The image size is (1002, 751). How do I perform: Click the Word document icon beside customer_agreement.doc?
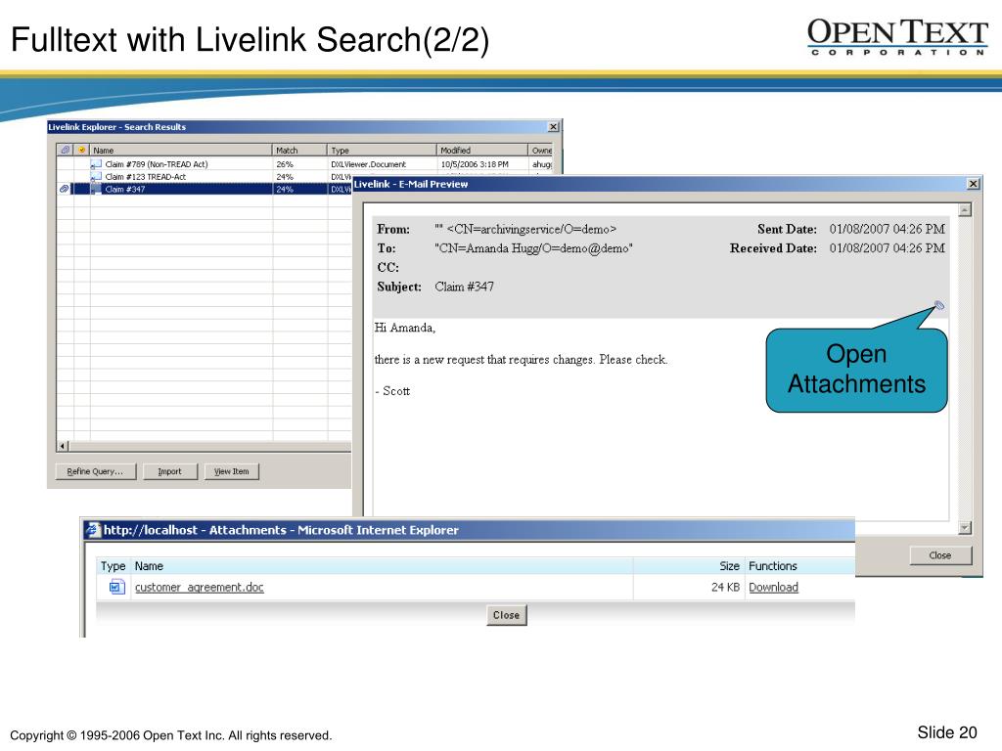pos(116,587)
